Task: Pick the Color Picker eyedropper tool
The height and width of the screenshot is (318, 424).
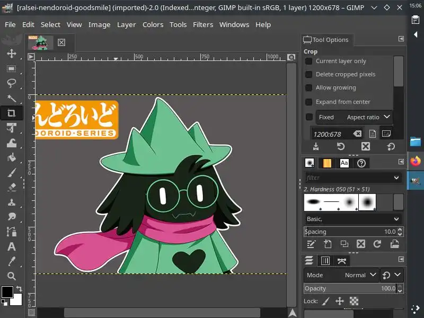Action: 11,261
